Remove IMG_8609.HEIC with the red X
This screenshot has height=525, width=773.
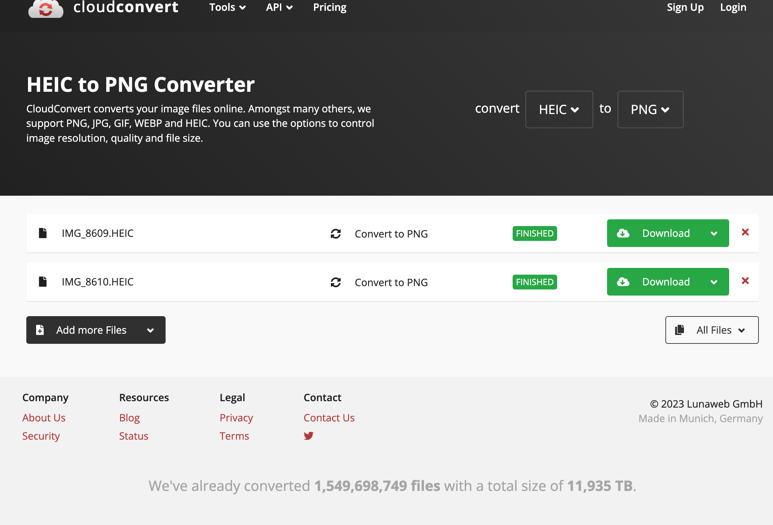745,232
